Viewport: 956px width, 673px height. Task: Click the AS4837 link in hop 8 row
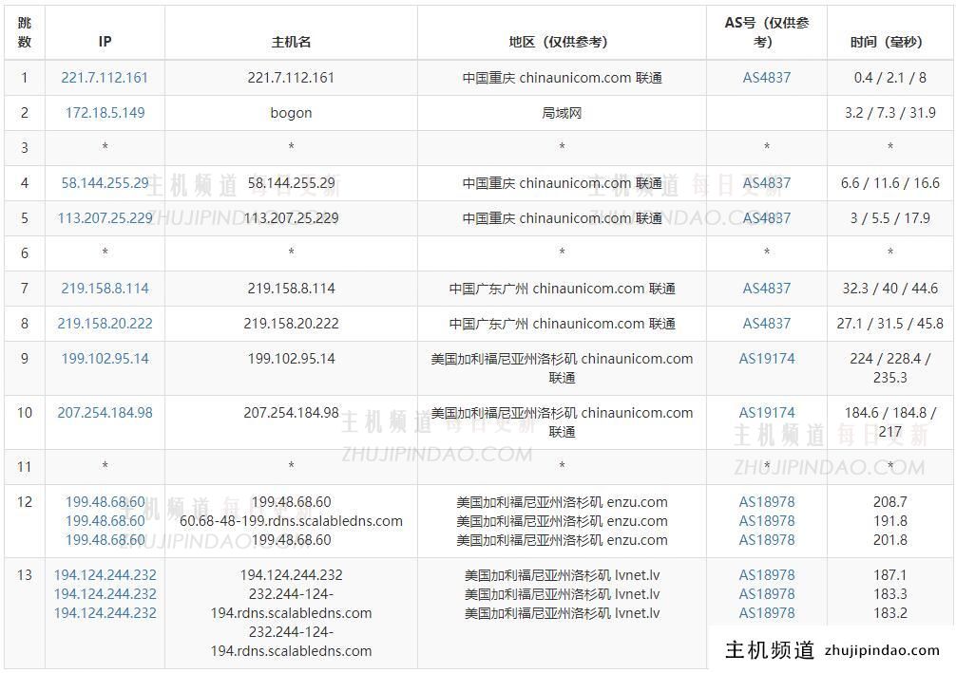click(766, 324)
